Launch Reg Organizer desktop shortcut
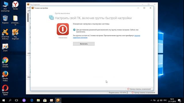 coord(15,34)
